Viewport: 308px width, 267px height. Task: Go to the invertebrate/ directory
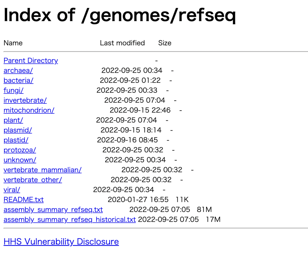25,100
